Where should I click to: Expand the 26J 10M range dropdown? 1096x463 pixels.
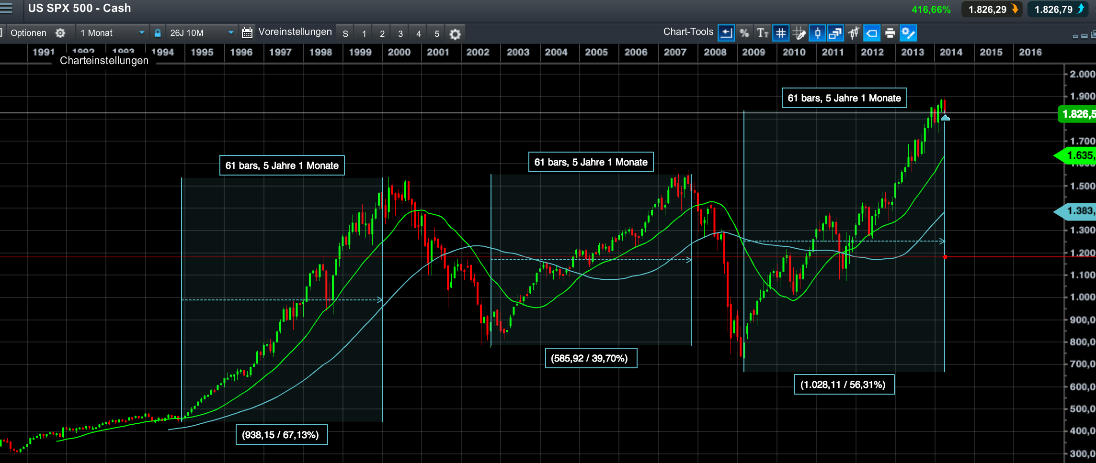tap(202, 33)
